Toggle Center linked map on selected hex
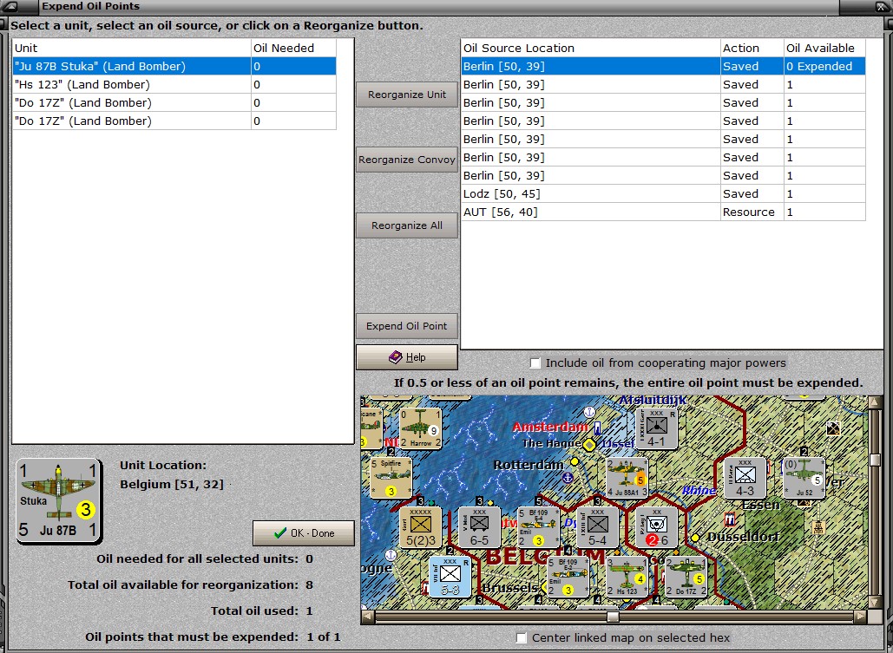 [x=521, y=638]
